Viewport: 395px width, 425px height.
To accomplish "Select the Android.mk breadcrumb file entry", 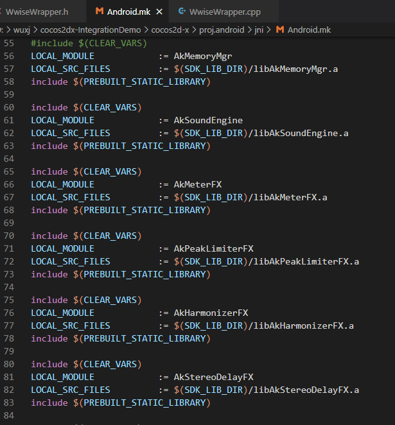I will tap(309, 30).
